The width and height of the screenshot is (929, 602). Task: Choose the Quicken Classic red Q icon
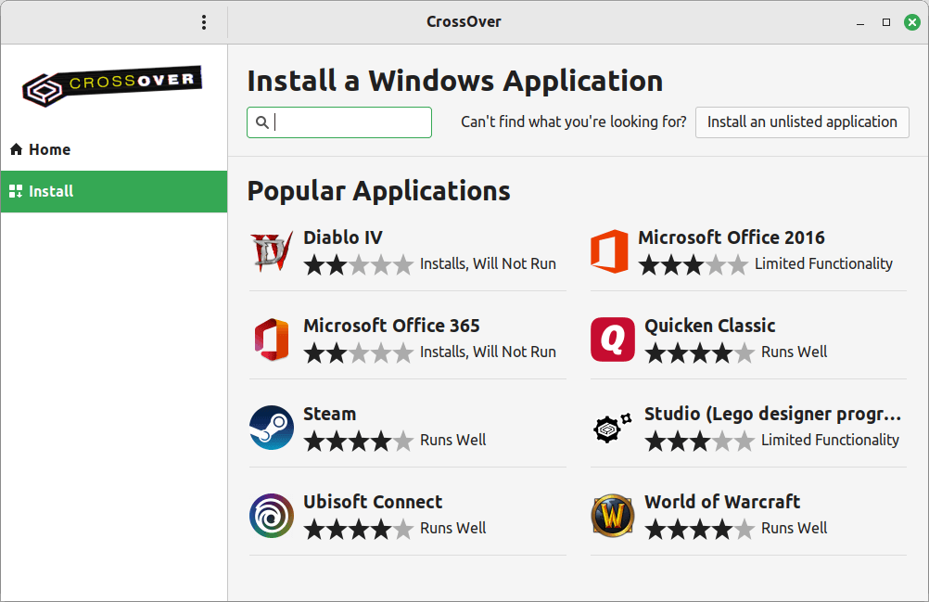point(613,339)
